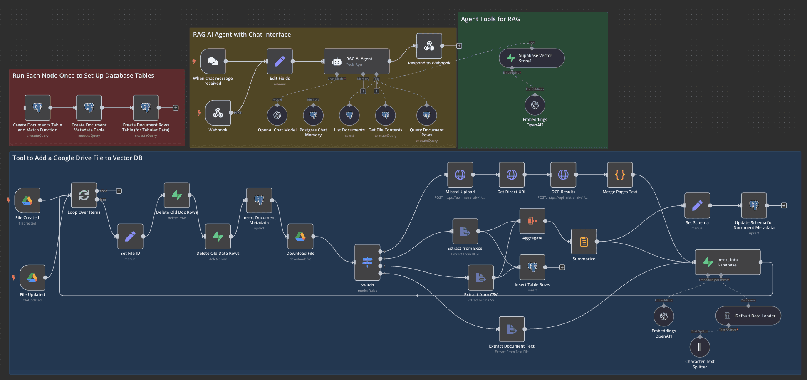Select the RAG AI Agent with Chat Interface title

pyautogui.click(x=242, y=35)
